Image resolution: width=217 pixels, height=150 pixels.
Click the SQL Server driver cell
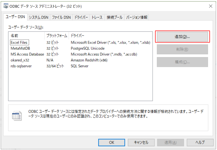pyautogui.click(x=80, y=66)
